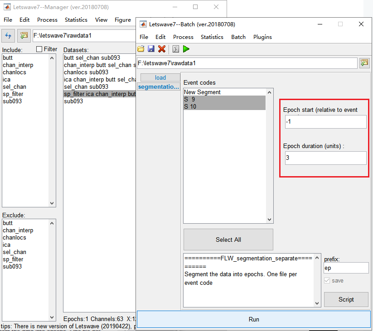Select sp_filter in Include list
The height and width of the screenshot is (331, 373).
click(x=25, y=94)
